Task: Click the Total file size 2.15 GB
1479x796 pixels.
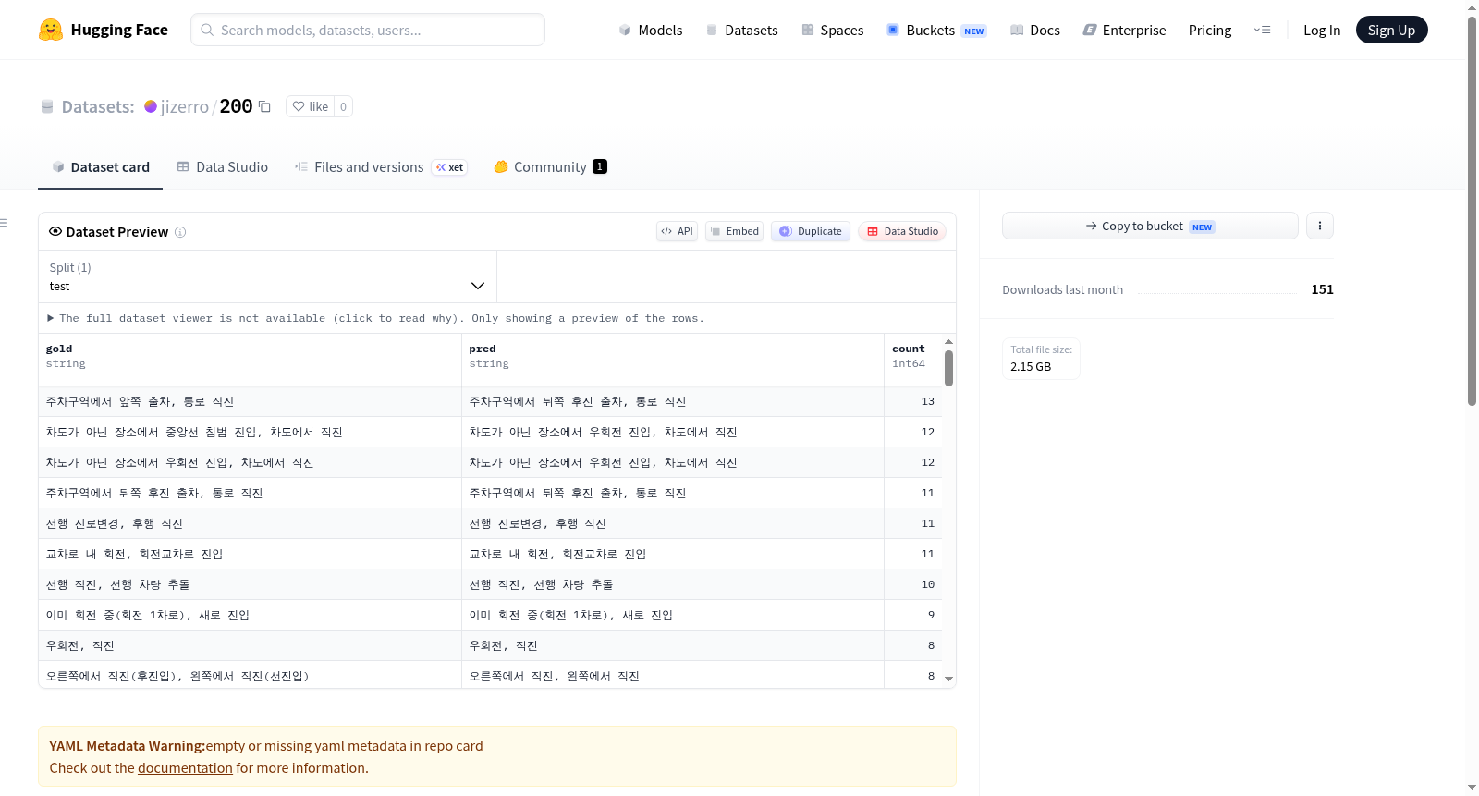Action: (1041, 359)
